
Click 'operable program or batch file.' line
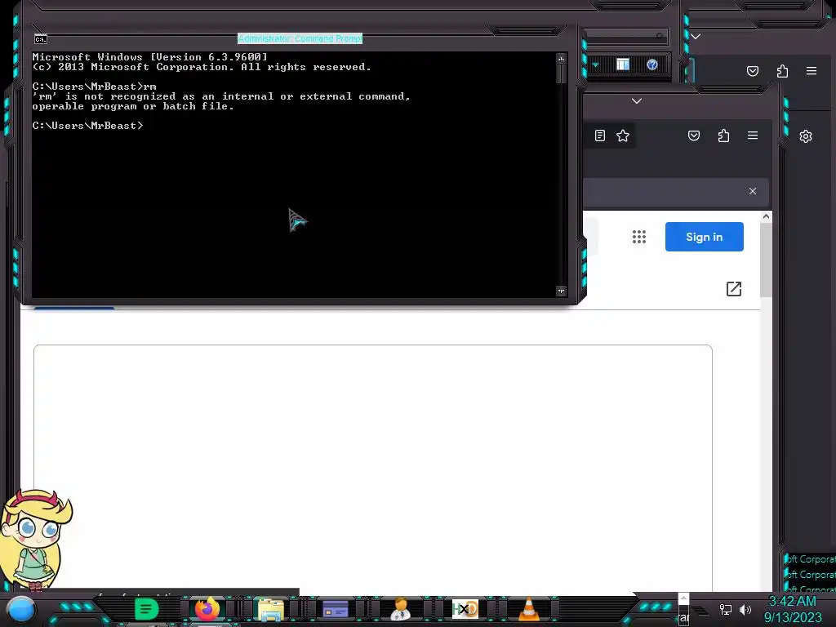(133, 106)
